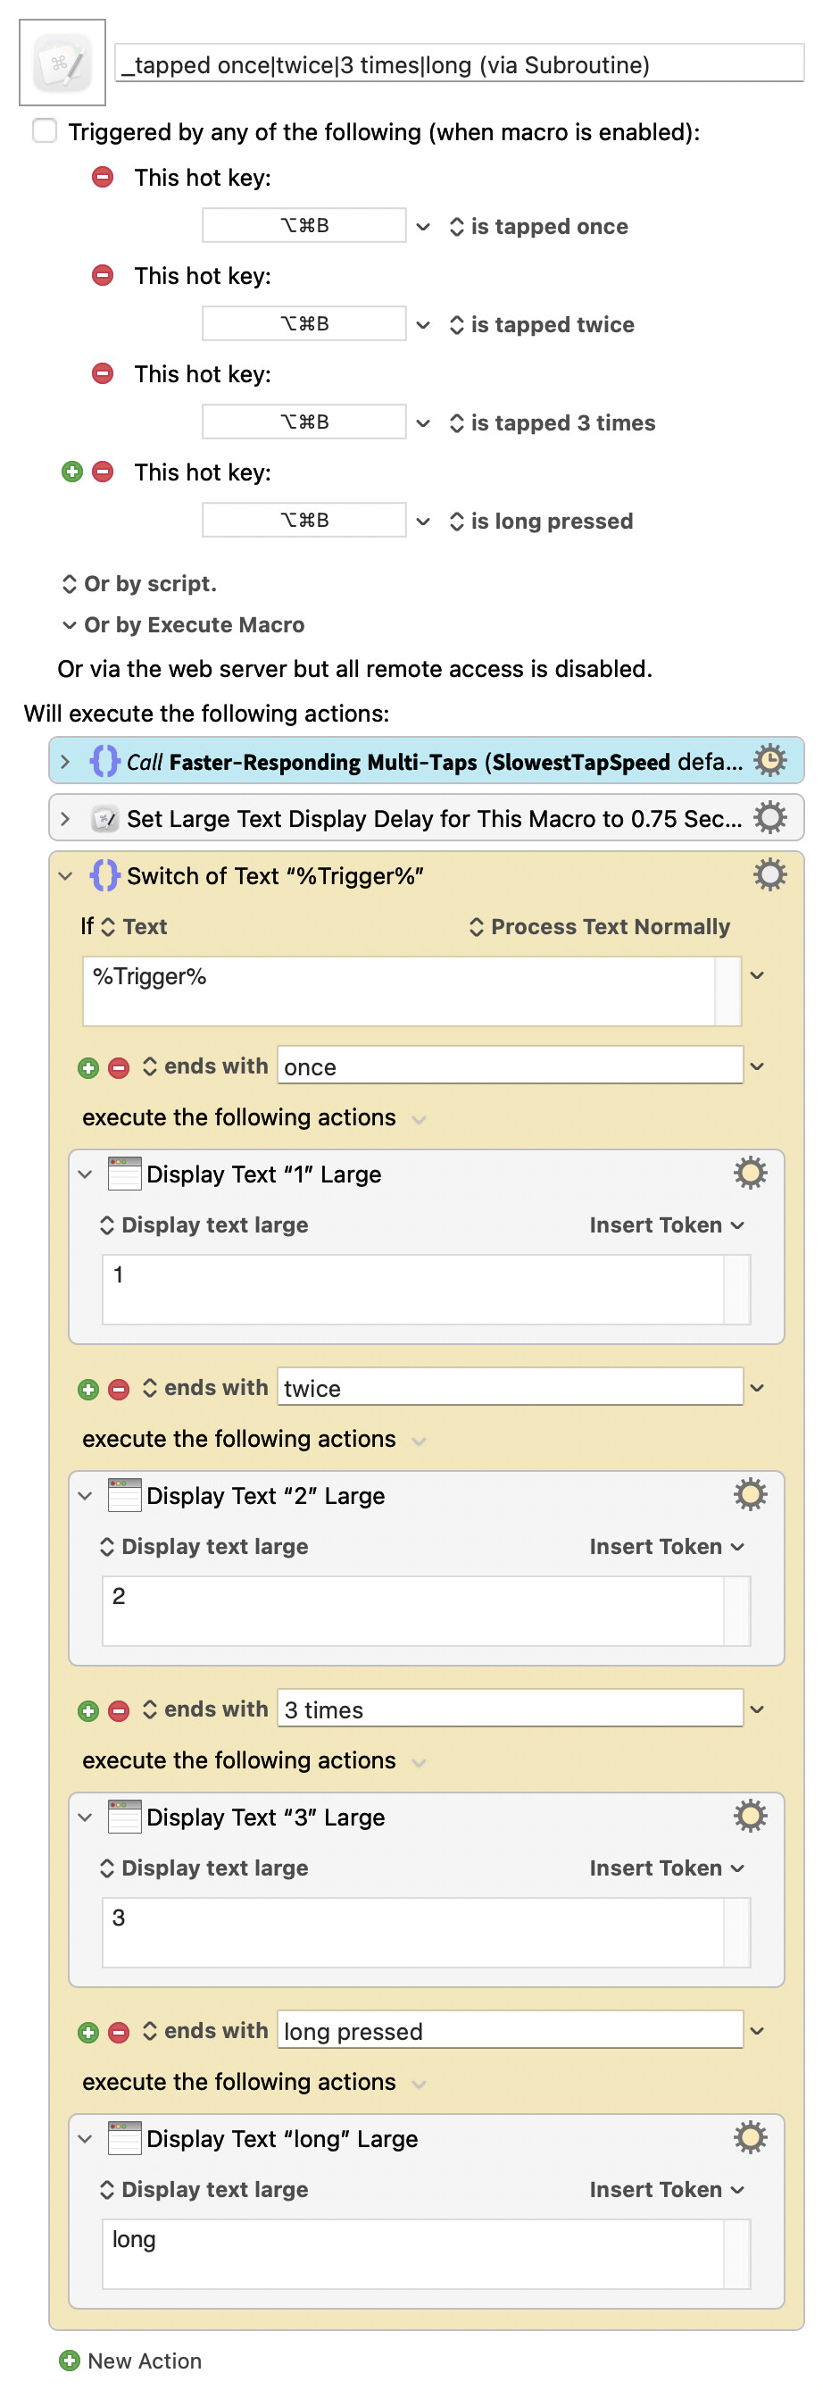
Task: Open gear menu for Switch of Text action
Action: coord(769,874)
